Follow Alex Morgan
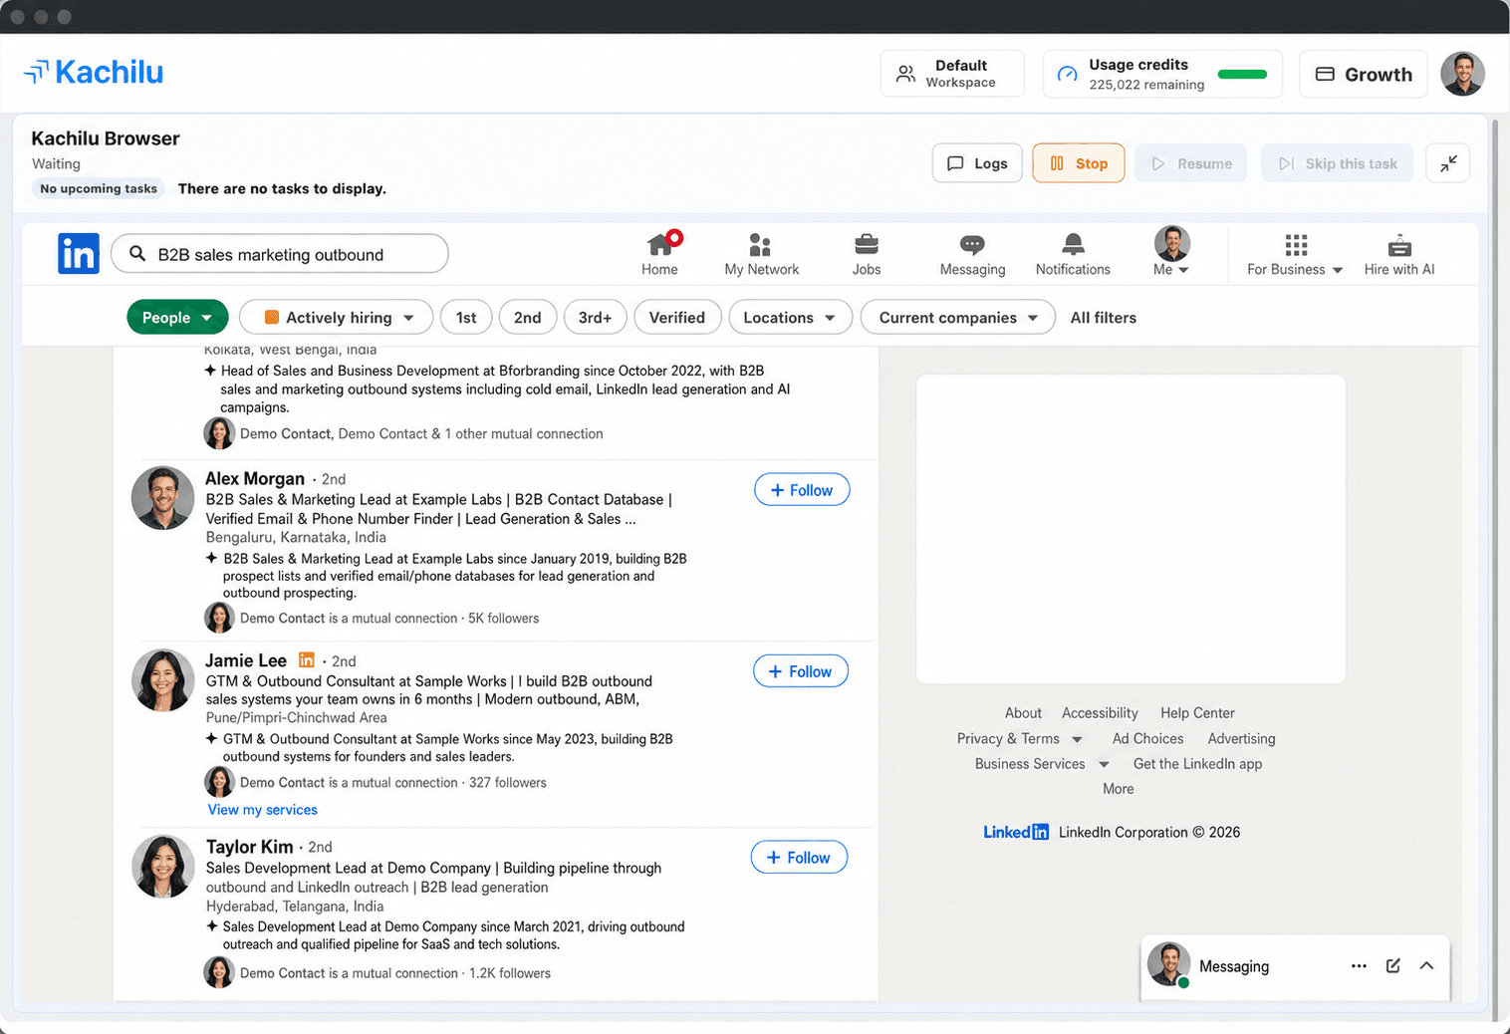This screenshot has width=1510, height=1034. [802, 490]
